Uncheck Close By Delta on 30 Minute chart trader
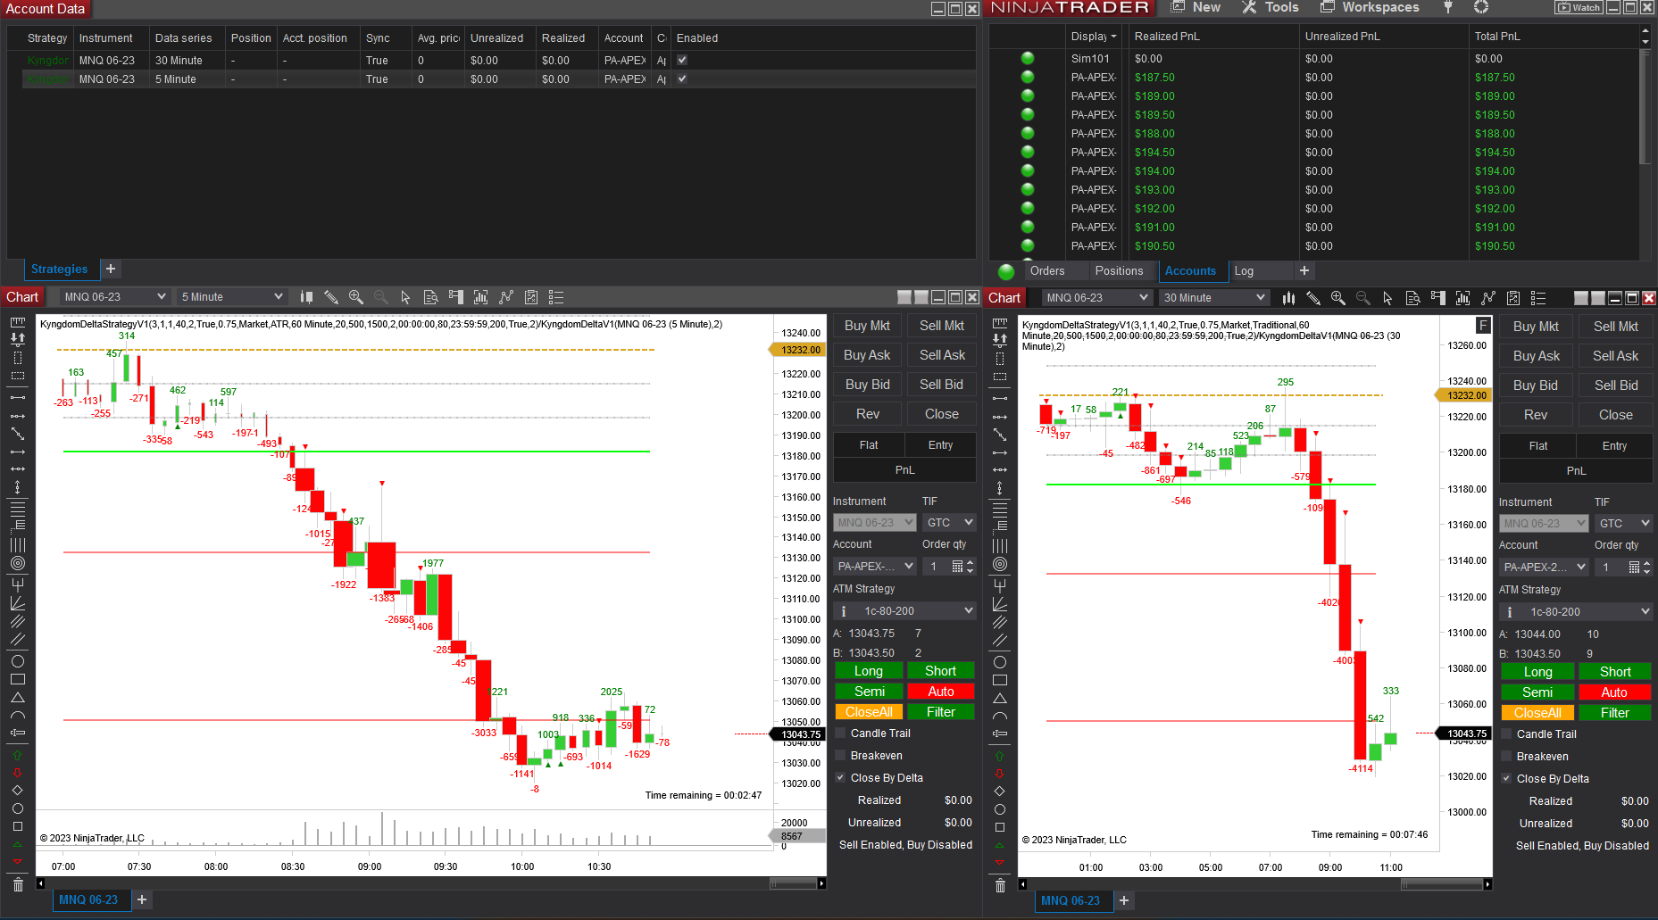 (x=1506, y=779)
